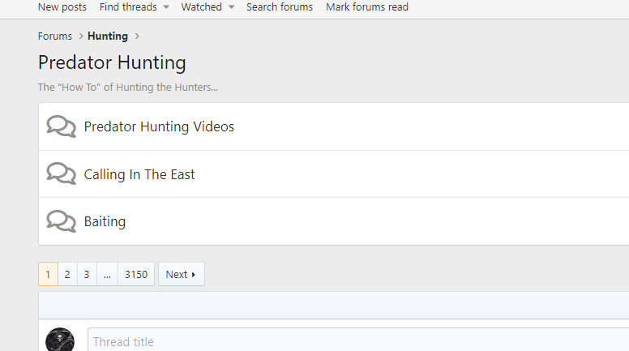Click the Calling In The East forum icon
This screenshot has height=351, width=629.
coord(61,174)
